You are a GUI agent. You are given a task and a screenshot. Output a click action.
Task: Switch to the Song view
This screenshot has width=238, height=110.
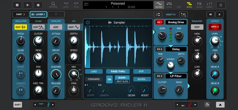pos(189,5)
